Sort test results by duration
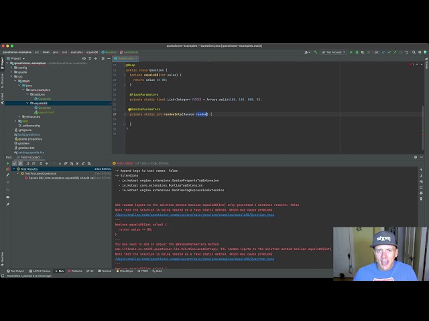Screen dimensions: 429x321 [34, 163]
